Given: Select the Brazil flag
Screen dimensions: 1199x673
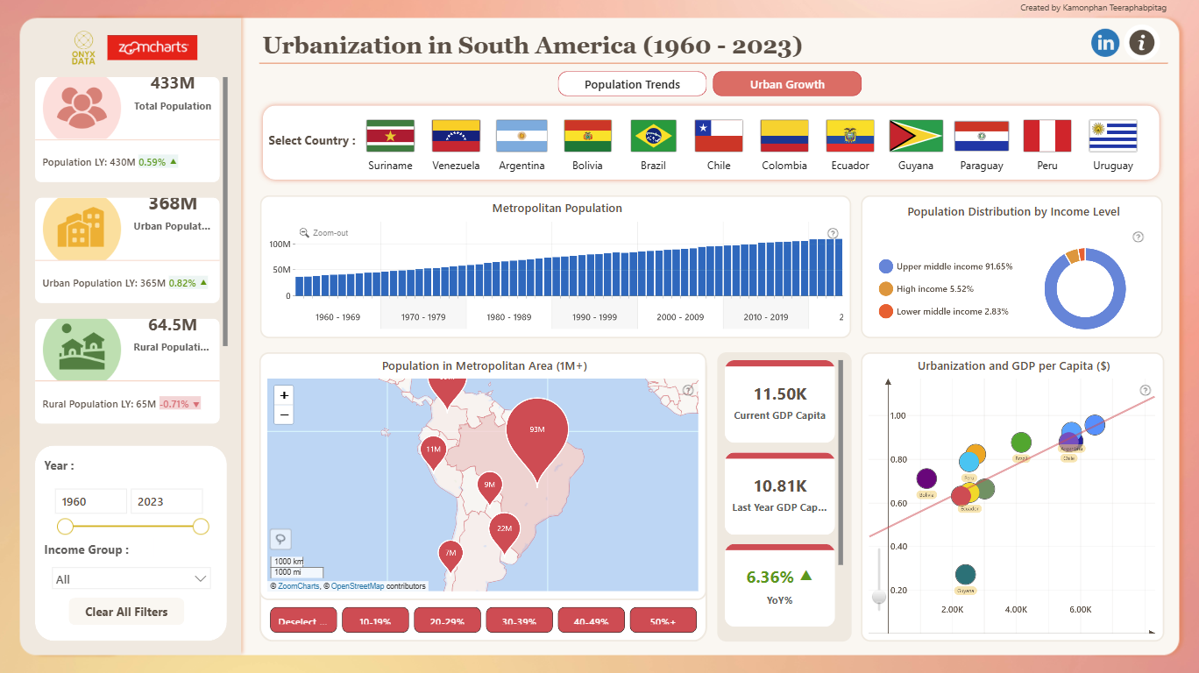Looking at the screenshot, I should (x=653, y=136).
